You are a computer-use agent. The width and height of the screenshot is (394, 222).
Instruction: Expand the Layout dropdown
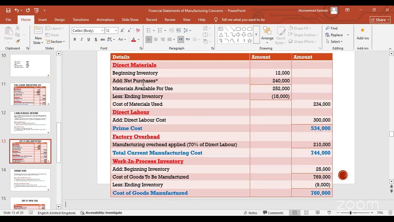tap(55, 28)
